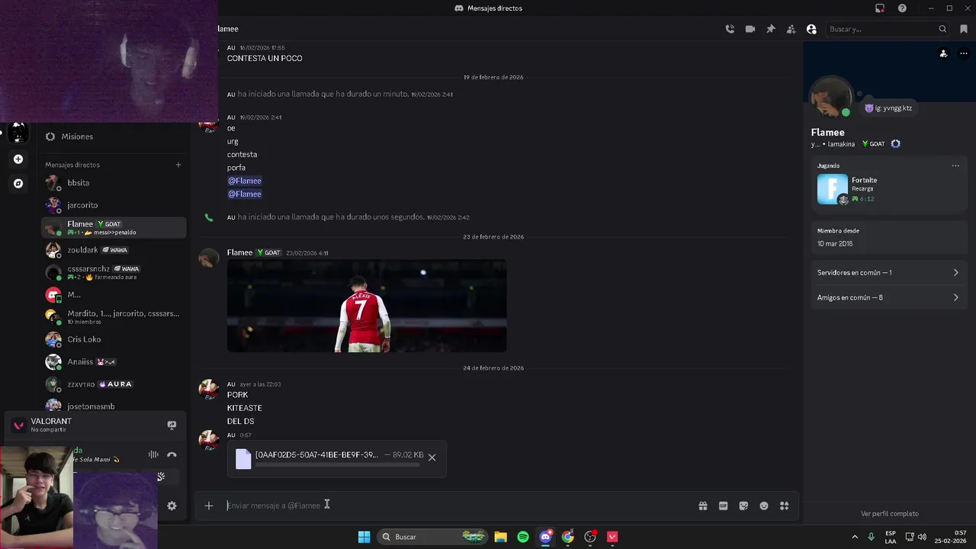Open Cris Loko direct message
The width and height of the screenshot is (976, 549).
pos(114,339)
